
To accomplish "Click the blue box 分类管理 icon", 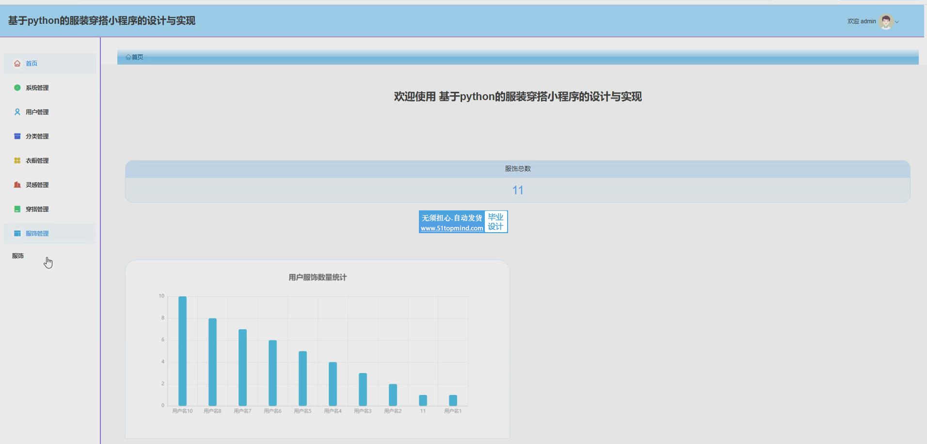I will 17,136.
